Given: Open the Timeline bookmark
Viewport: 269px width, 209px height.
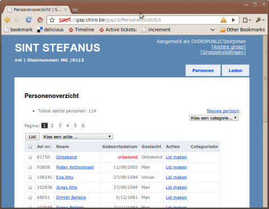Looking at the screenshot, I should click(x=81, y=30).
